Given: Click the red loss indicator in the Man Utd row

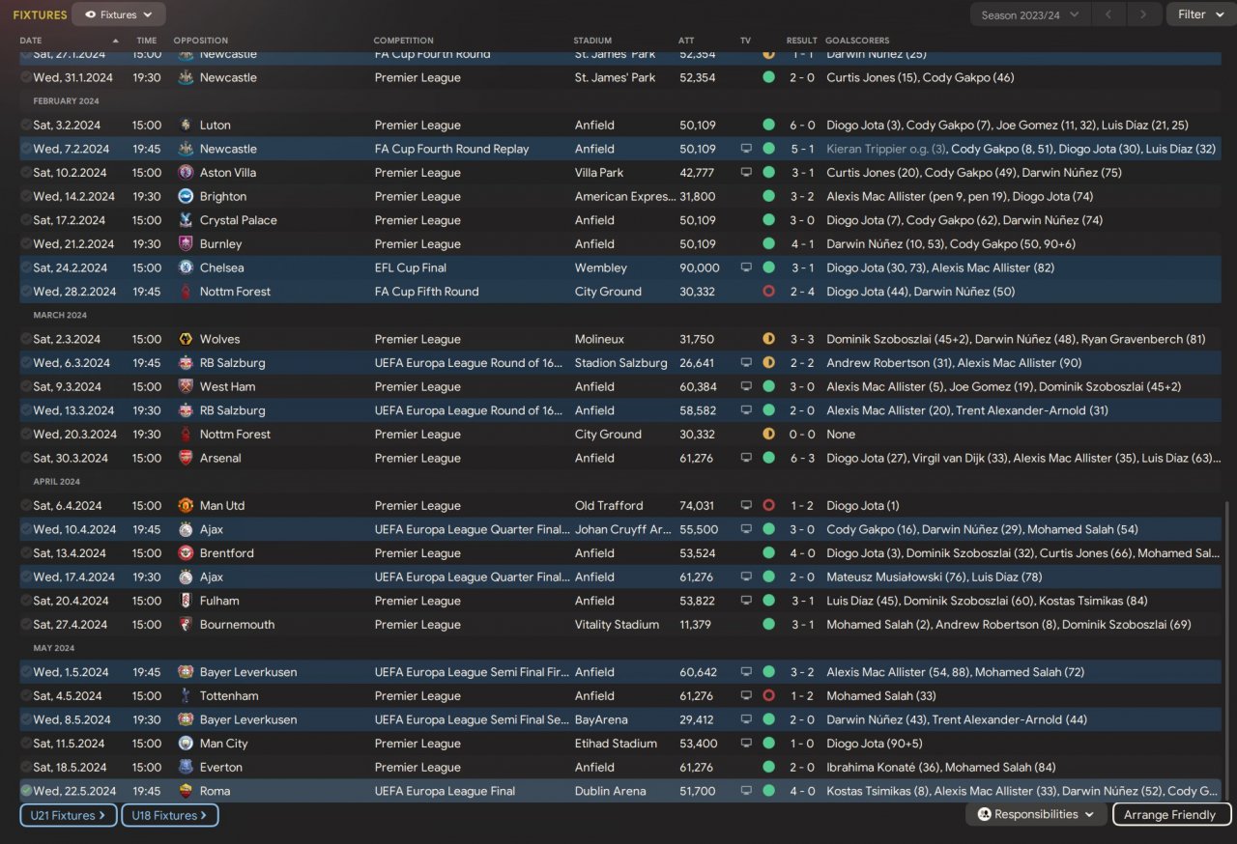Looking at the screenshot, I should click(x=769, y=505).
